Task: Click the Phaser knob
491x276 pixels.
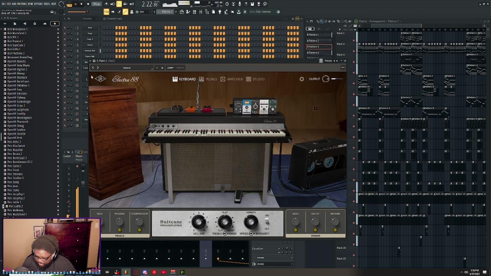Action: [x=119, y=221]
